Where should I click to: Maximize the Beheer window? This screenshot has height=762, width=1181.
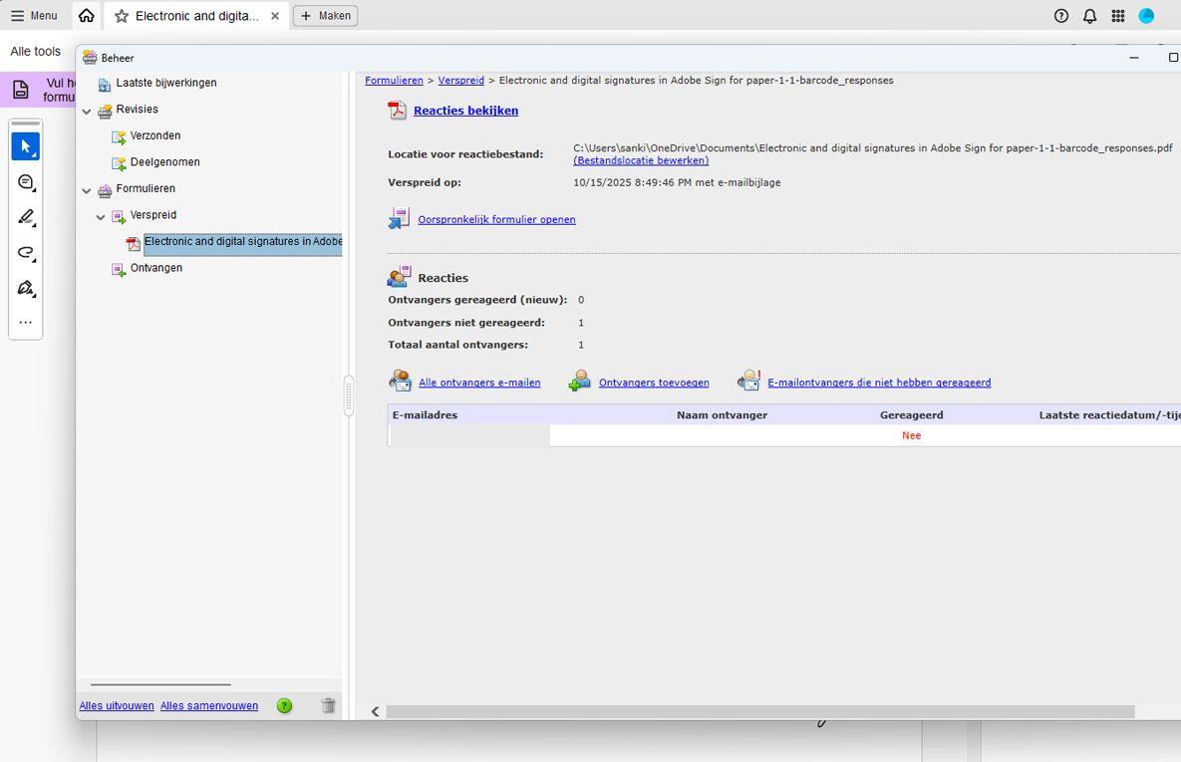point(1173,58)
